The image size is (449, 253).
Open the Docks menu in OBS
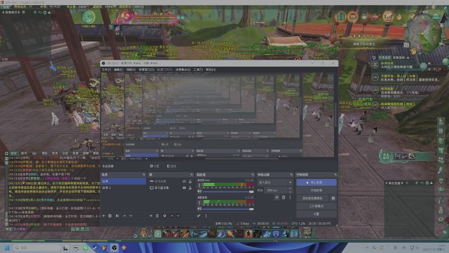point(146,70)
